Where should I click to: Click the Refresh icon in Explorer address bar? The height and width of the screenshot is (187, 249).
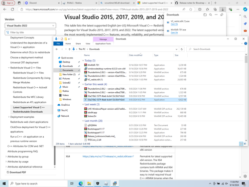pyautogui.click(x=182, y=49)
